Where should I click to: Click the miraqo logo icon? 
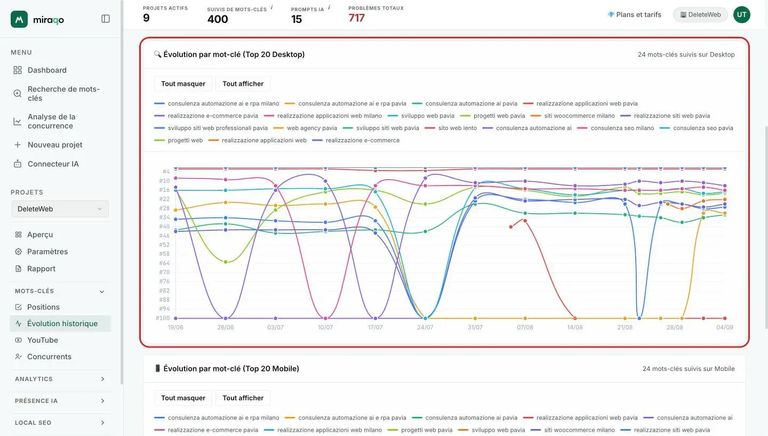pyautogui.click(x=19, y=19)
